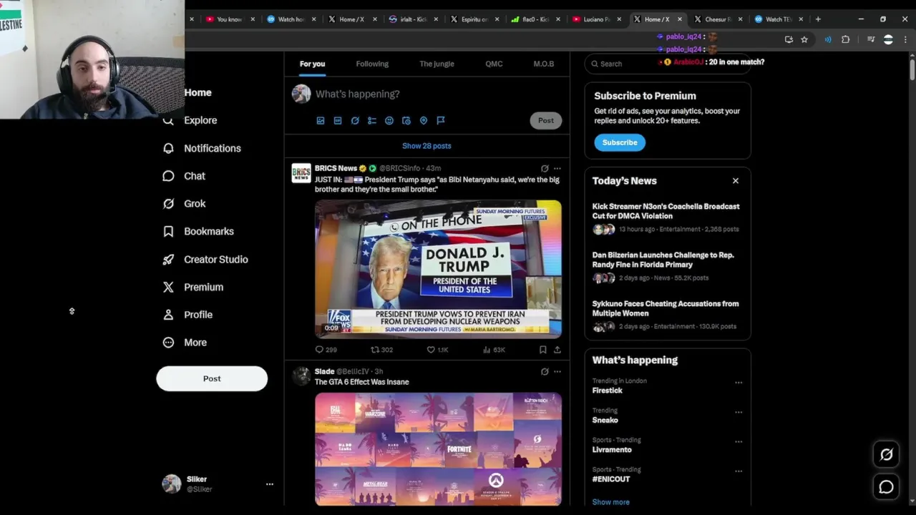Click the sidebar Post button
The height and width of the screenshot is (515, 916).
tap(212, 378)
